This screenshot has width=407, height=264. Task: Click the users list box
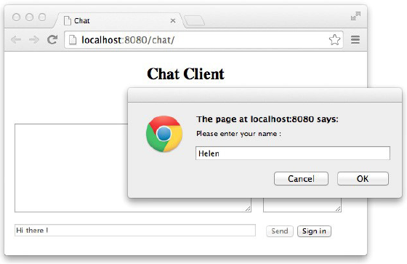(302, 205)
